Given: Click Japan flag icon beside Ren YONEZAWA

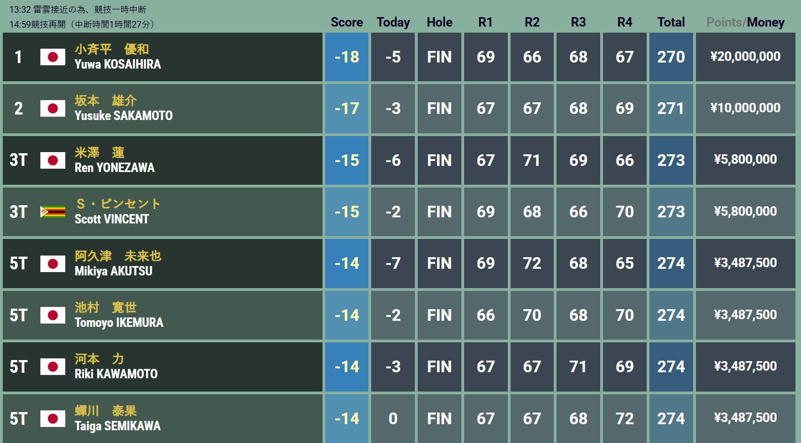Looking at the screenshot, I should tap(53, 160).
